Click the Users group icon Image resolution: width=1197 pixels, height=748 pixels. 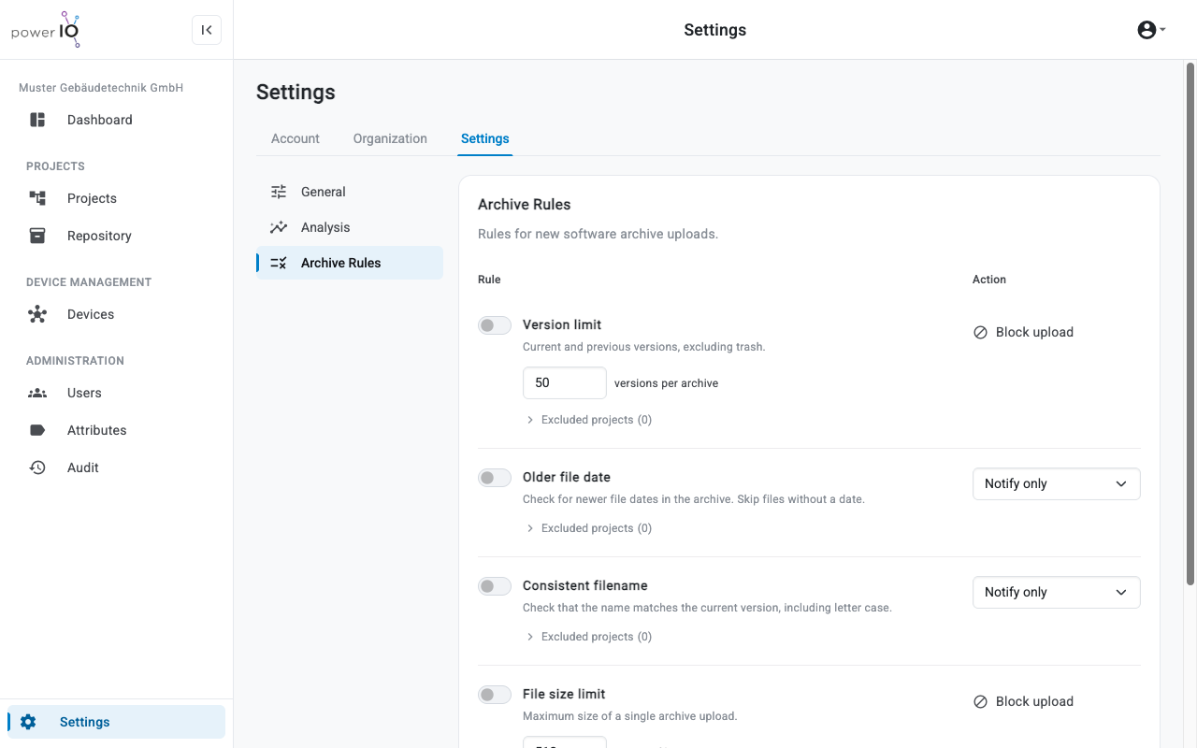tap(37, 393)
